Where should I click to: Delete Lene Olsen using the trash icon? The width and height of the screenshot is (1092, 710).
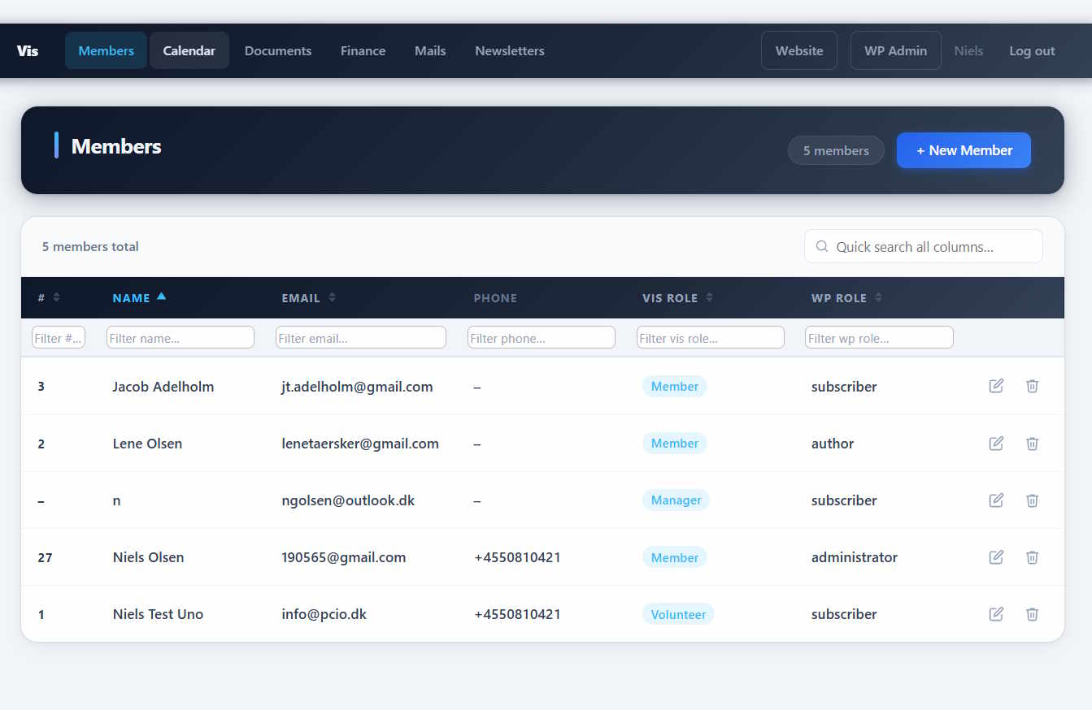[x=1032, y=443]
